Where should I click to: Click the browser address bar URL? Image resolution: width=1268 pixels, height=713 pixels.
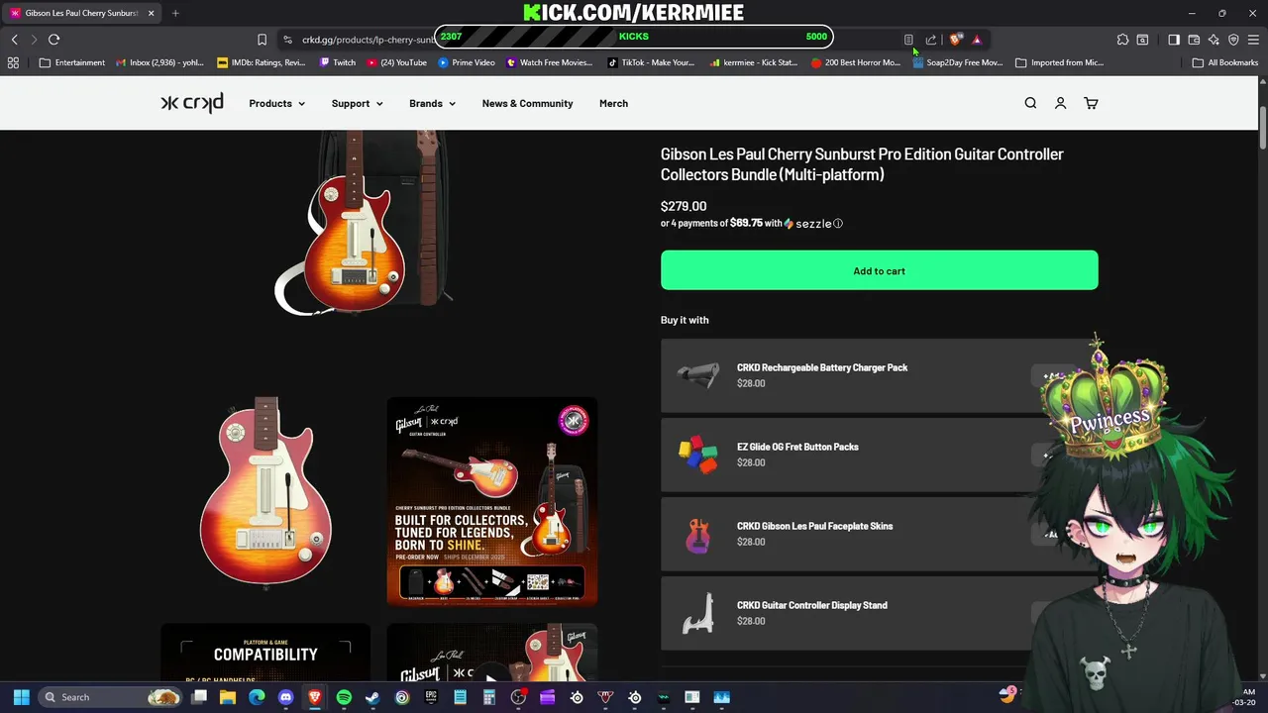tap(368, 40)
